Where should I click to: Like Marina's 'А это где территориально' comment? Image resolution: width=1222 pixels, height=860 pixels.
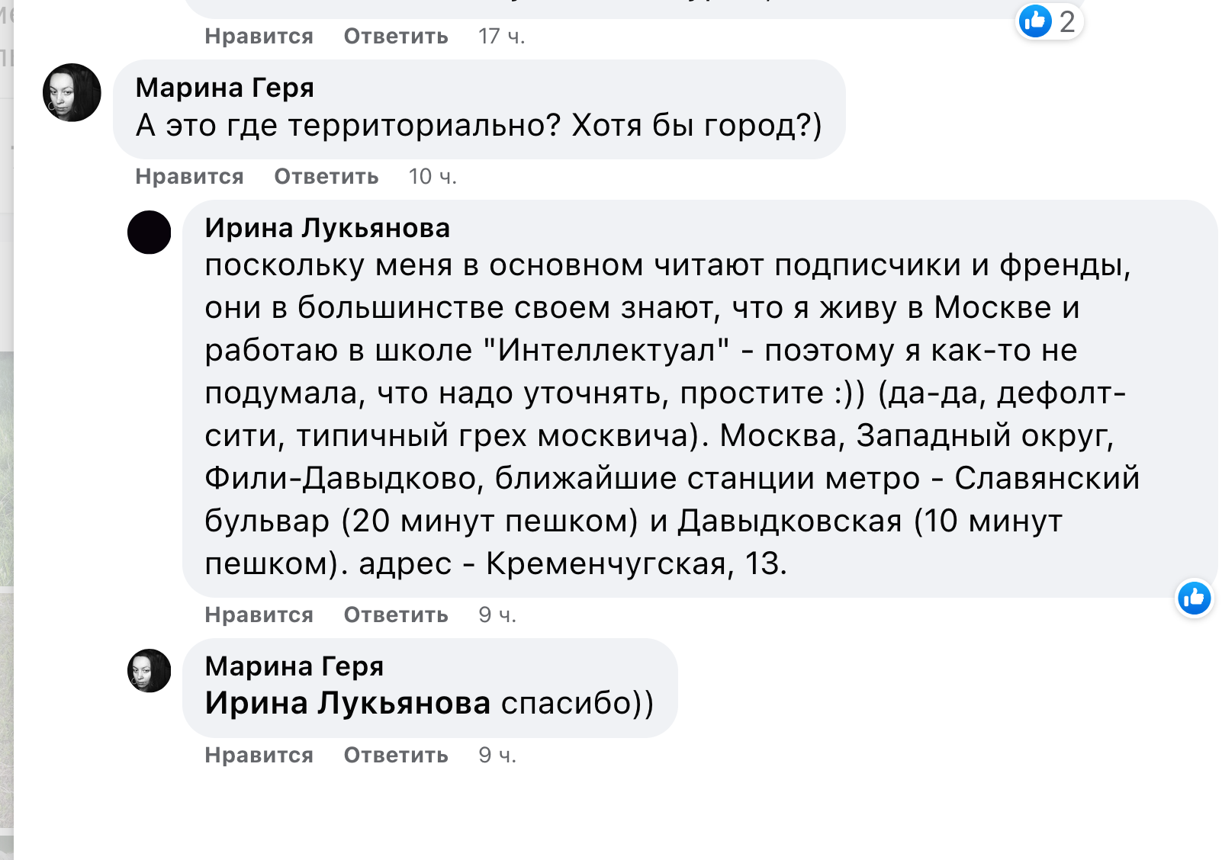[x=189, y=176]
